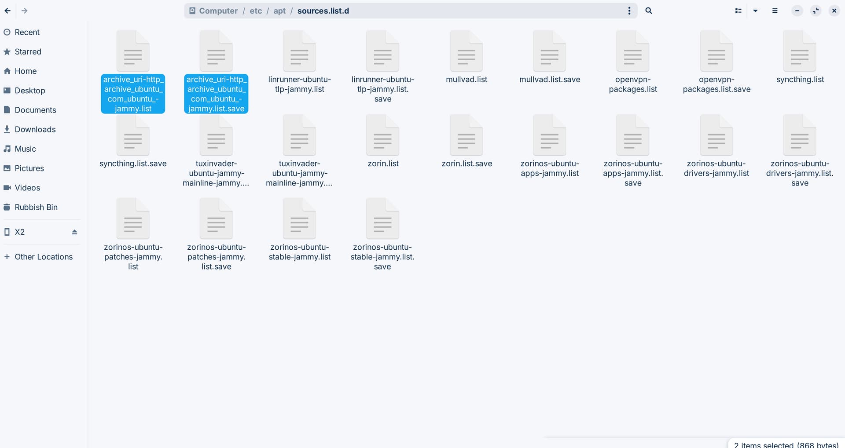The width and height of the screenshot is (845, 448).
Task: Select zorinos-ubuntu-apps-jammy.list.save file
Action: (633, 151)
